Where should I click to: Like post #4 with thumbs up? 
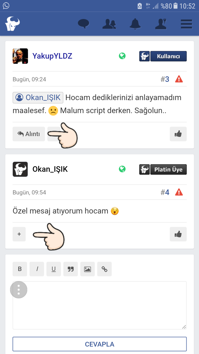coord(178,234)
